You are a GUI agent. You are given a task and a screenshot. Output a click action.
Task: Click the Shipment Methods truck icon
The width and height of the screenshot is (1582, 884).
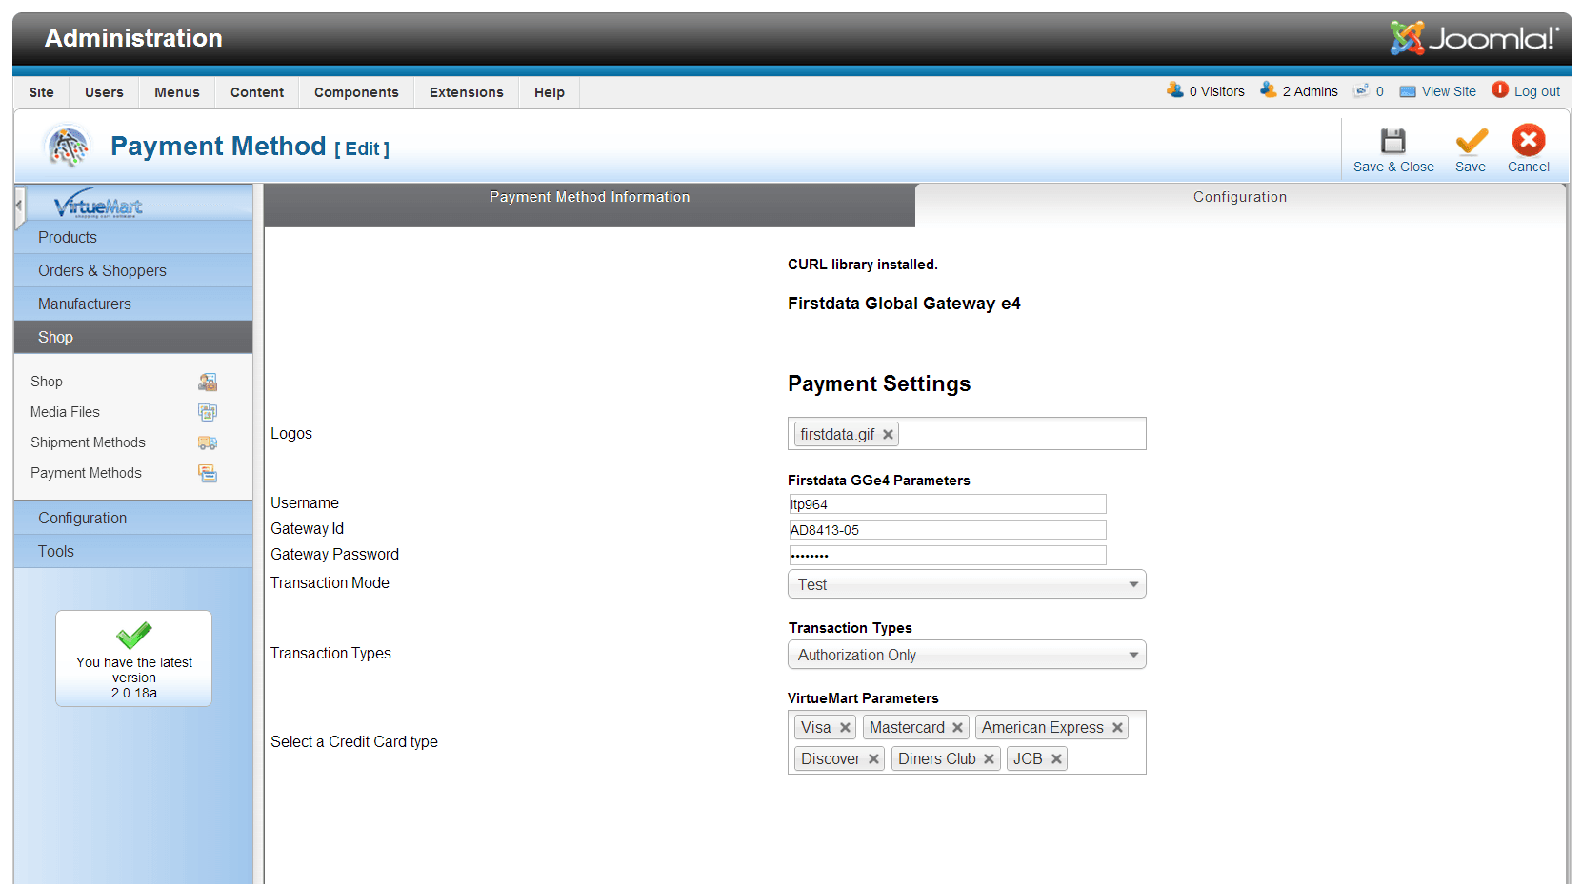point(208,442)
